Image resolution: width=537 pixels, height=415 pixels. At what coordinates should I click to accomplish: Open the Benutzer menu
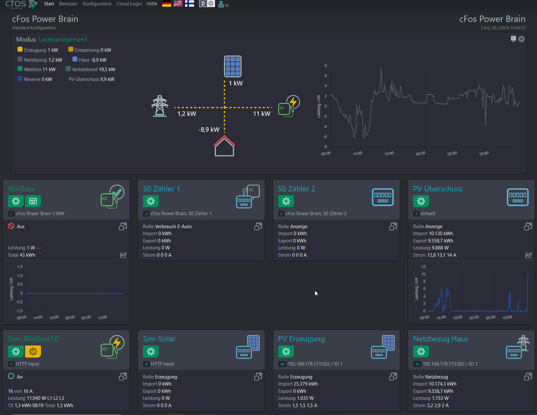pyautogui.click(x=68, y=4)
